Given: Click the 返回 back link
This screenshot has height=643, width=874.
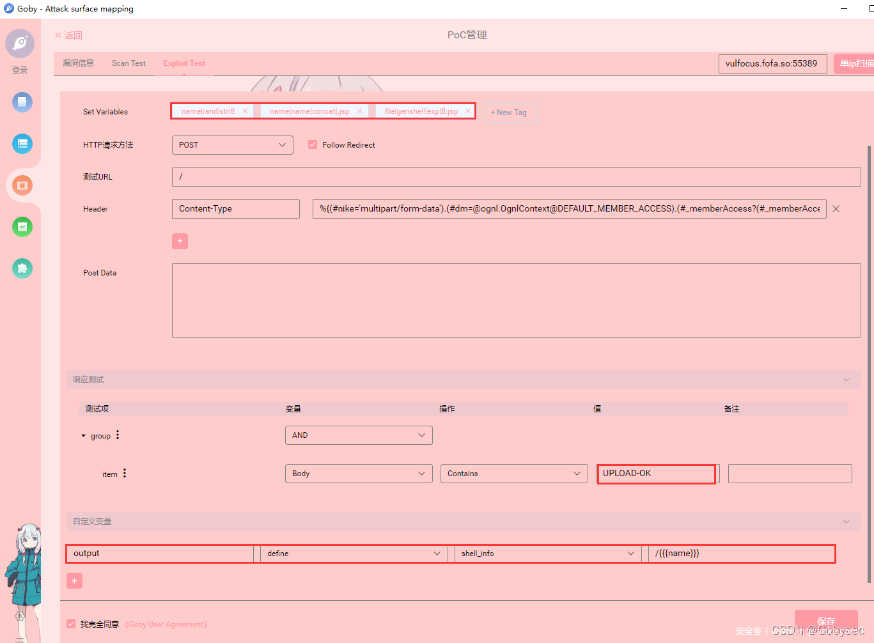Looking at the screenshot, I should pyautogui.click(x=69, y=35).
